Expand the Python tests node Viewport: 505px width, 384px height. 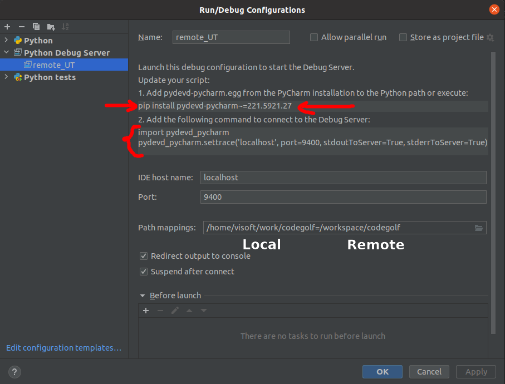click(6, 77)
